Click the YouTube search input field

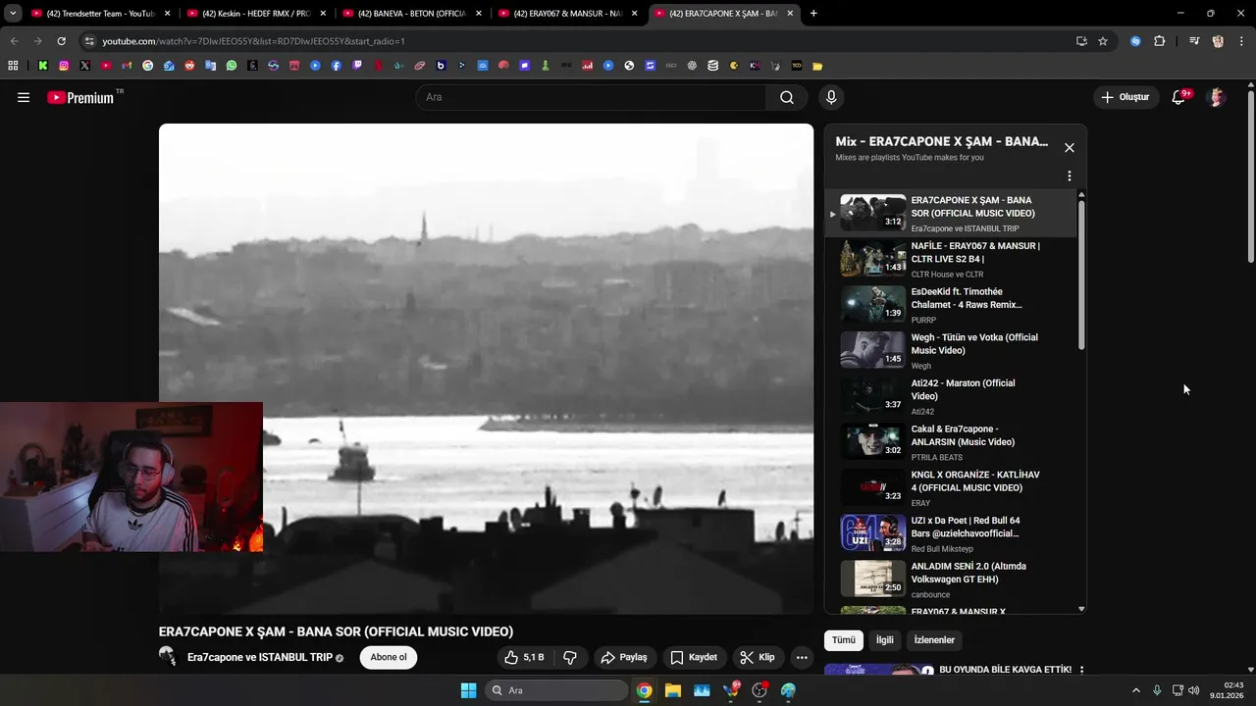click(x=592, y=97)
